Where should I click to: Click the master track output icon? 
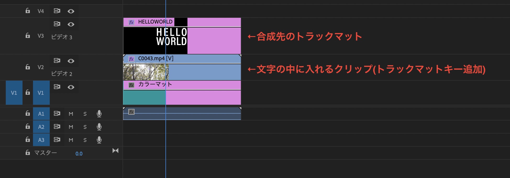pos(115,151)
